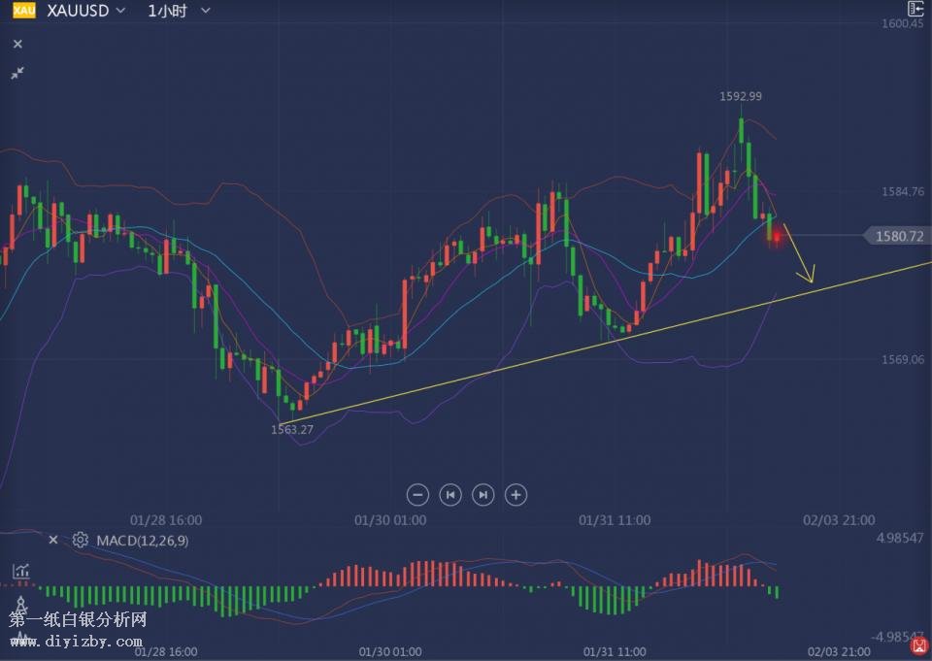Select the 1592.99 high price label
The height and width of the screenshot is (661, 932).
tap(740, 96)
